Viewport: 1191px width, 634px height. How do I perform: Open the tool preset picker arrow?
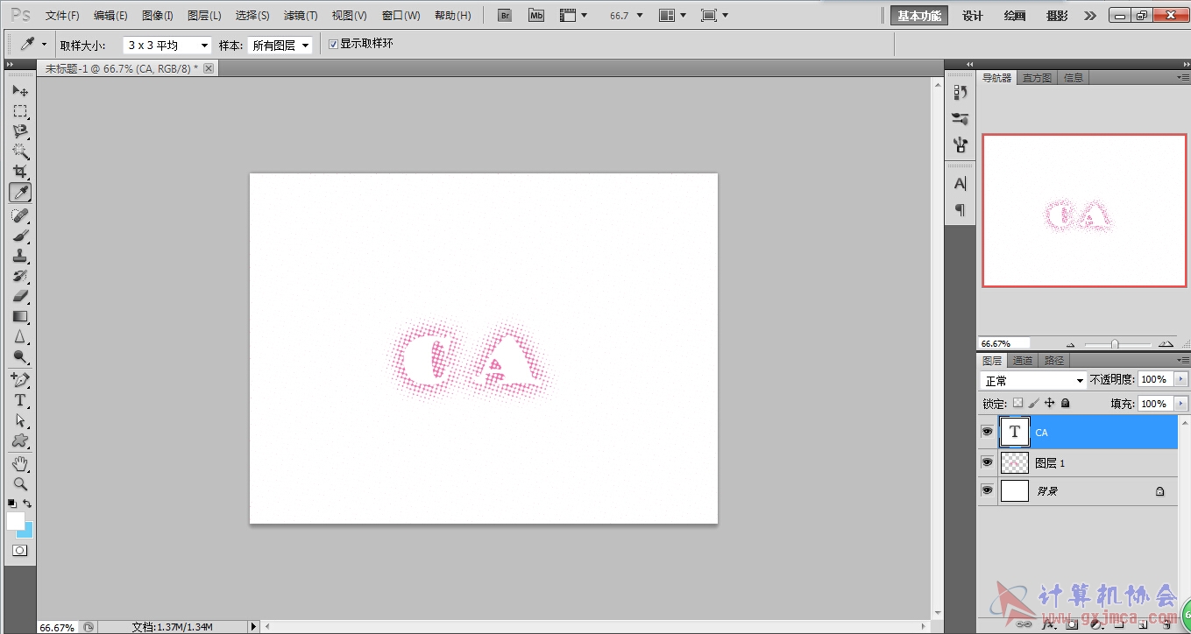click(45, 44)
